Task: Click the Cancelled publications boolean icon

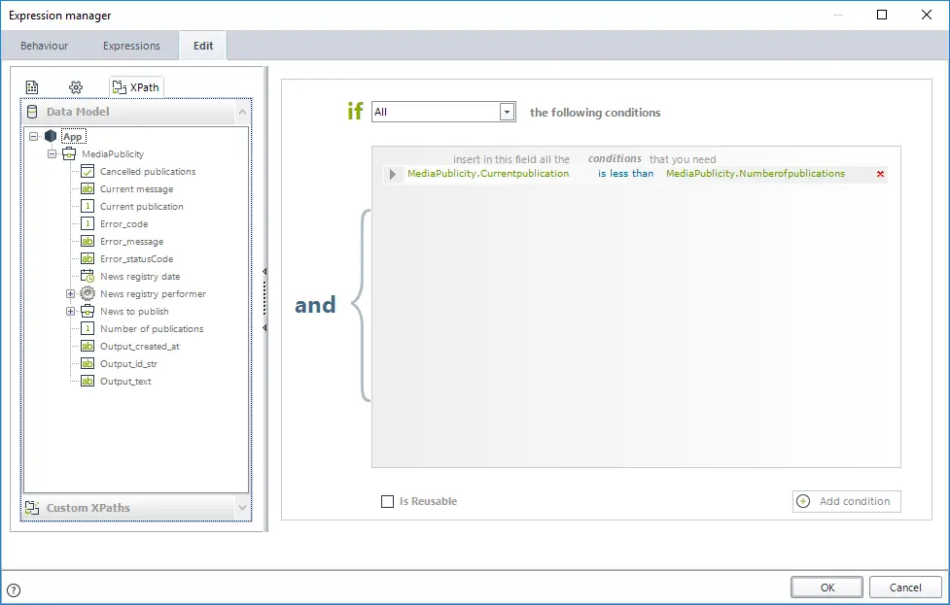Action: (88, 171)
